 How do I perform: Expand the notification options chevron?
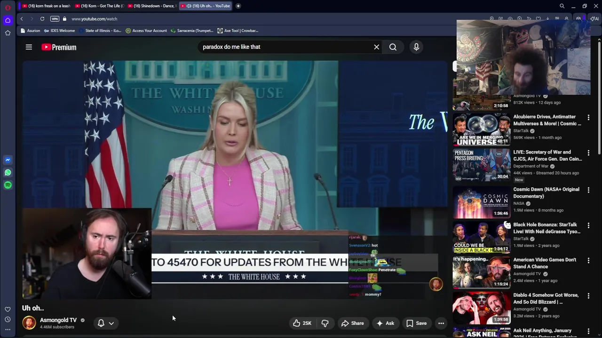111,323
